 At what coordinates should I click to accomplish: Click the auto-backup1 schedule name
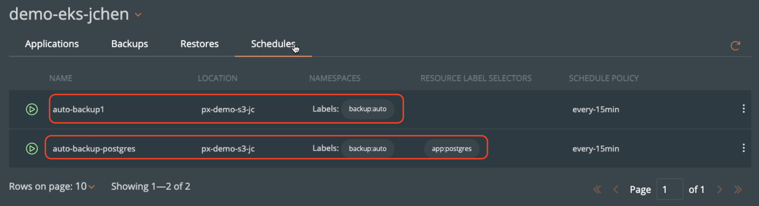tap(78, 110)
